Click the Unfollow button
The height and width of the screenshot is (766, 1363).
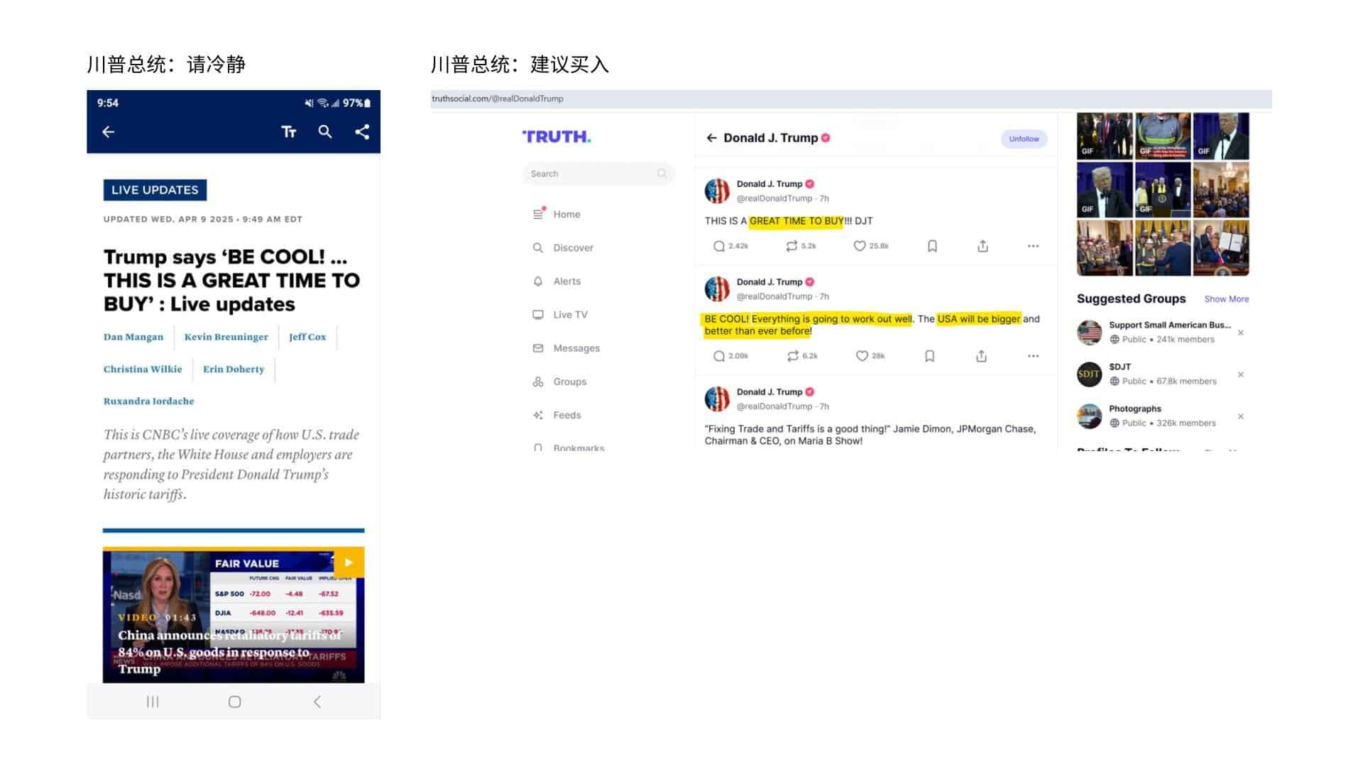[x=1024, y=139]
